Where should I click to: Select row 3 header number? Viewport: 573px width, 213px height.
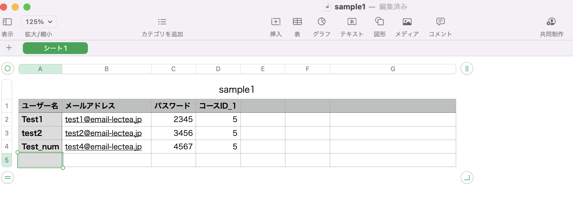click(7, 133)
